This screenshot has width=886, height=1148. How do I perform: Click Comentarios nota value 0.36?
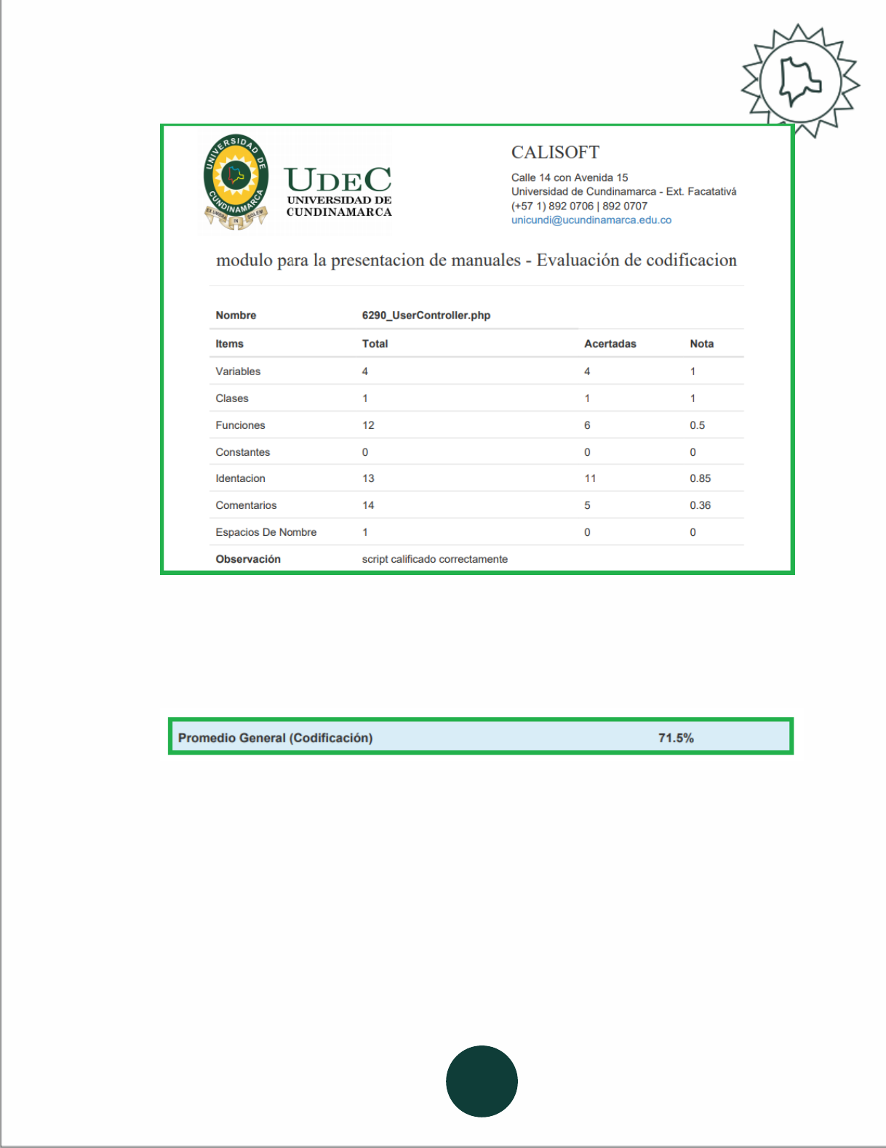pos(700,505)
